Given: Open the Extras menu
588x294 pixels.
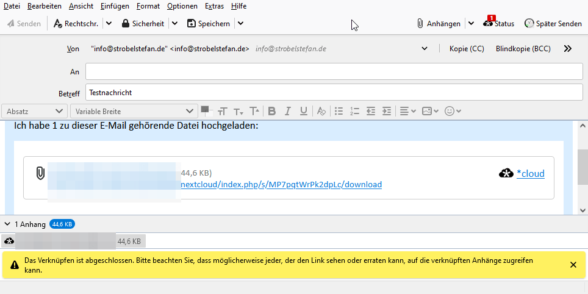Looking at the screenshot, I should (x=215, y=6).
